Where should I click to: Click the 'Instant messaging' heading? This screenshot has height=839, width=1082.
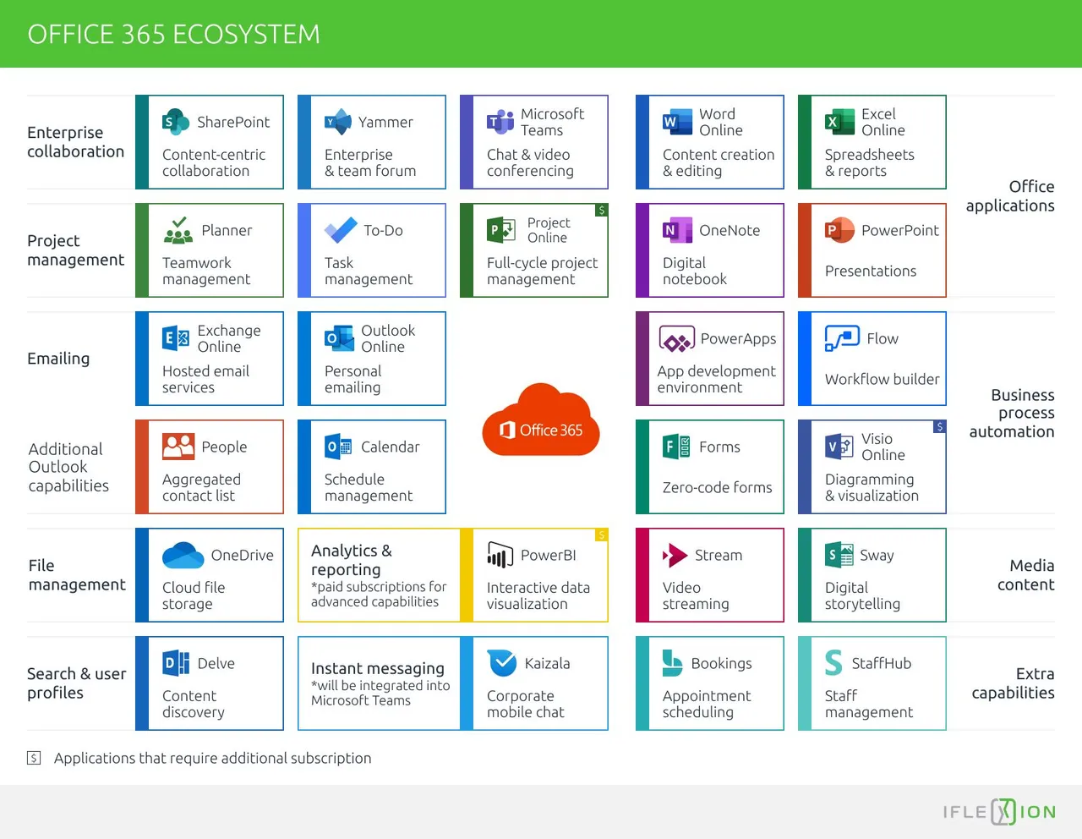377,668
